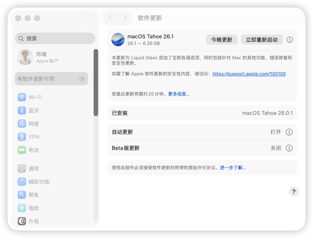Click the Beta版更新 label
The image size is (313, 238).
[126, 148]
